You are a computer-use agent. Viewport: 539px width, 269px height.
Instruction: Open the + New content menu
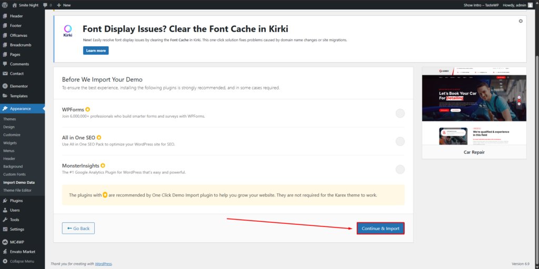click(63, 5)
